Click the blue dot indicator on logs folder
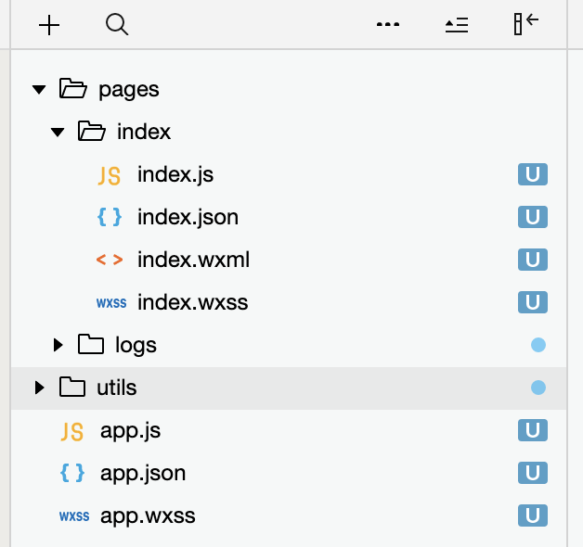Screen dimensions: 583x547 (538, 345)
